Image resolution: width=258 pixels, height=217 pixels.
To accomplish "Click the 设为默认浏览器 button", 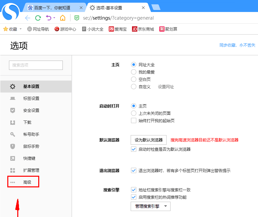I will click(148, 140).
